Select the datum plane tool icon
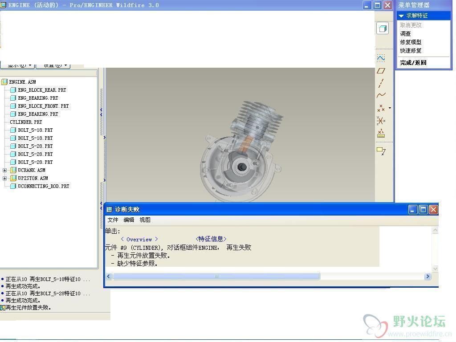Viewport: 456px width, 342px height. pos(381,71)
